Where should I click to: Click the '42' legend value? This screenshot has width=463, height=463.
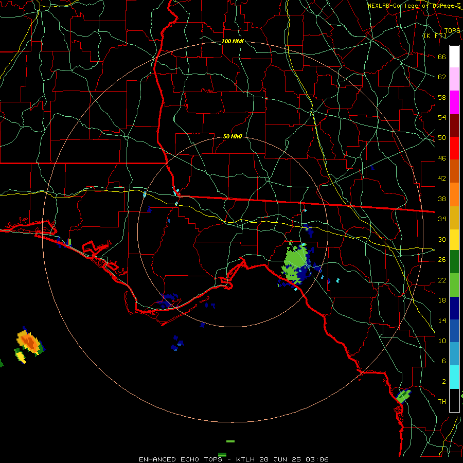click(x=442, y=179)
